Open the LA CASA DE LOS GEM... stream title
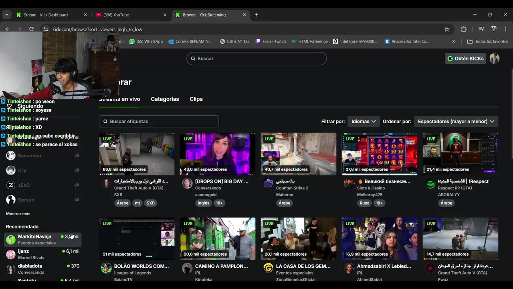This screenshot has width=513, height=289. [x=303, y=266]
